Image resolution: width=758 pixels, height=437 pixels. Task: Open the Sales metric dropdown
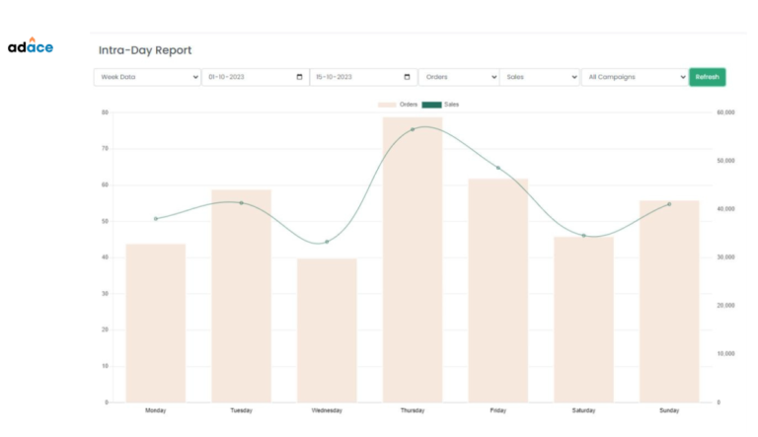[x=539, y=77]
